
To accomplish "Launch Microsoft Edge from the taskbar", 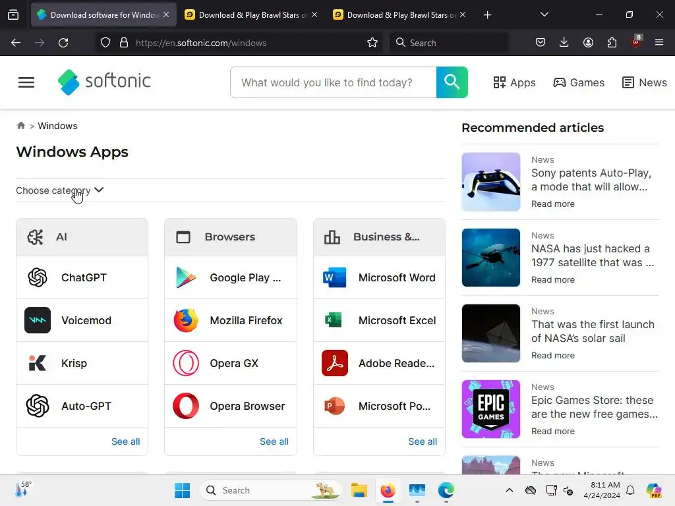I will [x=446, y=490].
